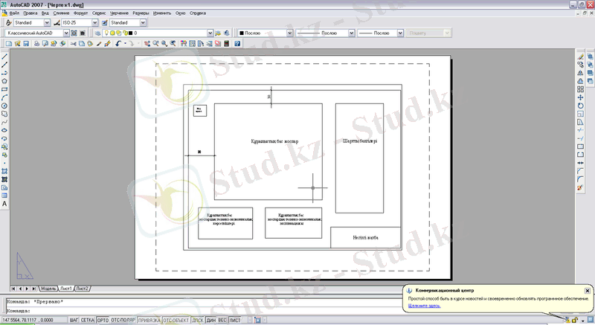Open the Layer Properties Manager icon

(97, 33)
